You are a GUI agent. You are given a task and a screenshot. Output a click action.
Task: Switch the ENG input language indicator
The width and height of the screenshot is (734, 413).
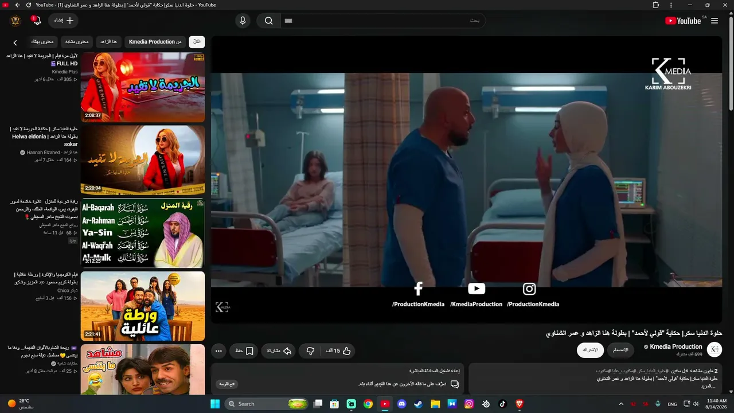click(x=672, y=404)
